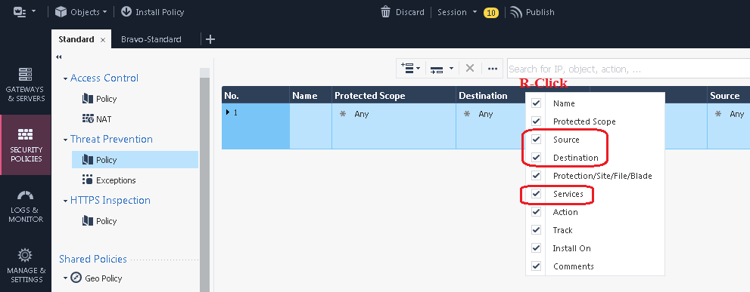Open the NAT policy item
Screen dimensions: 750x292
click(97, 118)
